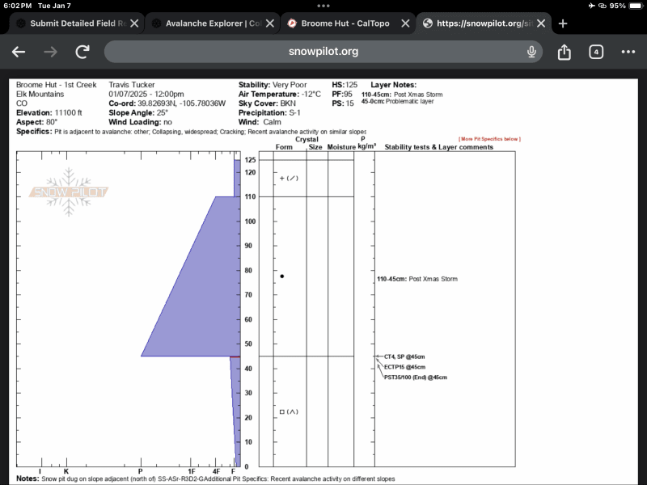This screenshot has height=485, width=647.
Task: Click the rounded grain crystal form dot
Action: click(x=281, y=276)
